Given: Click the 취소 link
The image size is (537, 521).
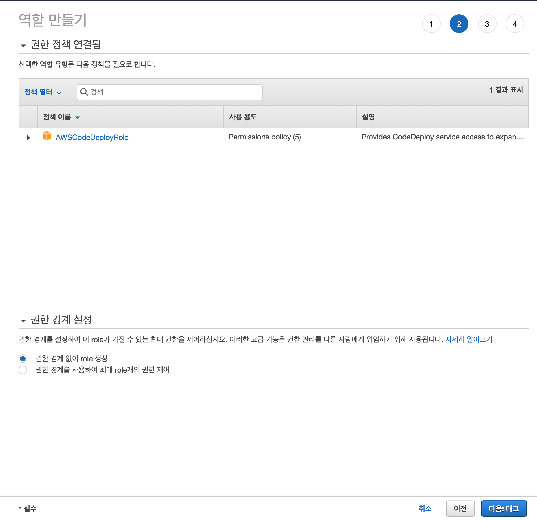Looking at the screenshot, I should coord(425,508).
